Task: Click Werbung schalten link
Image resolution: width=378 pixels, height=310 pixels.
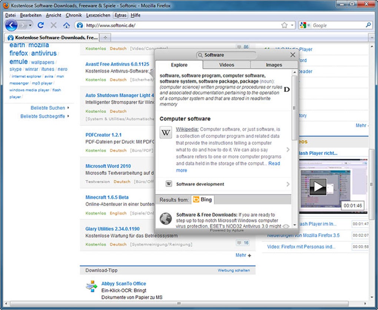Action: point(233,270)
